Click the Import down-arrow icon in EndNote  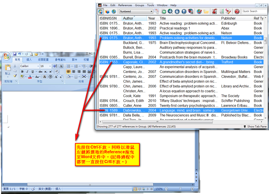tap(177, 12)
